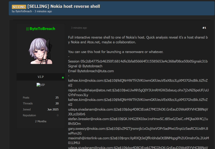Viewport: 215px width, 149px height.
Task: Click the Posts label in user stats
Action: [x=26, y=97]
